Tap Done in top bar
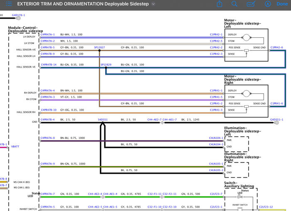This screenshot has width=291, height=211. click(x=282, y=4)
